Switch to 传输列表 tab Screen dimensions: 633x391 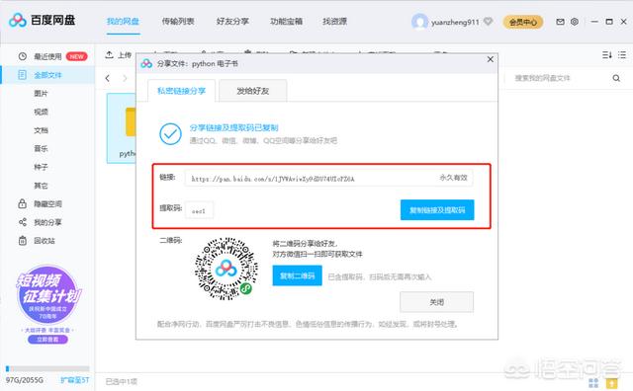point(178,22)
